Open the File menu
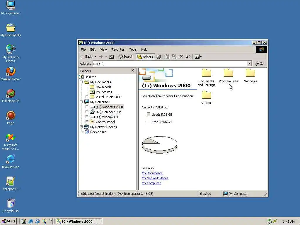Image resolution: width=300 pixels, height=225 pixels. (x=83, y=50)
